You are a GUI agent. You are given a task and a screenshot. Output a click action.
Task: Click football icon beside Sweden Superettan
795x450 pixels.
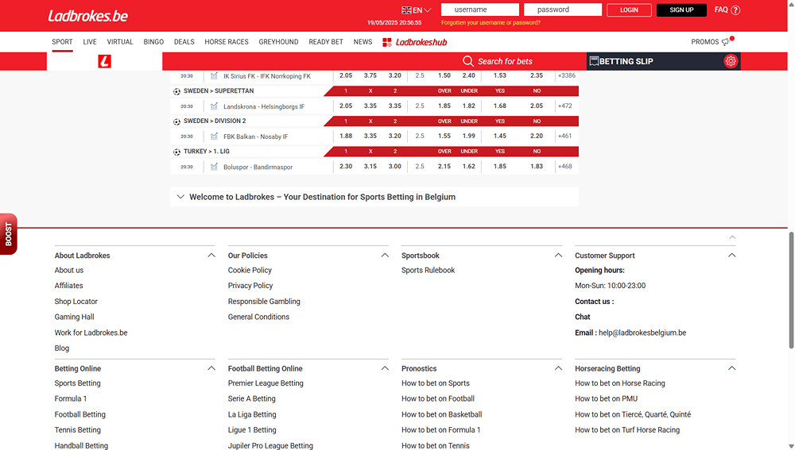[x=176, y=91]
